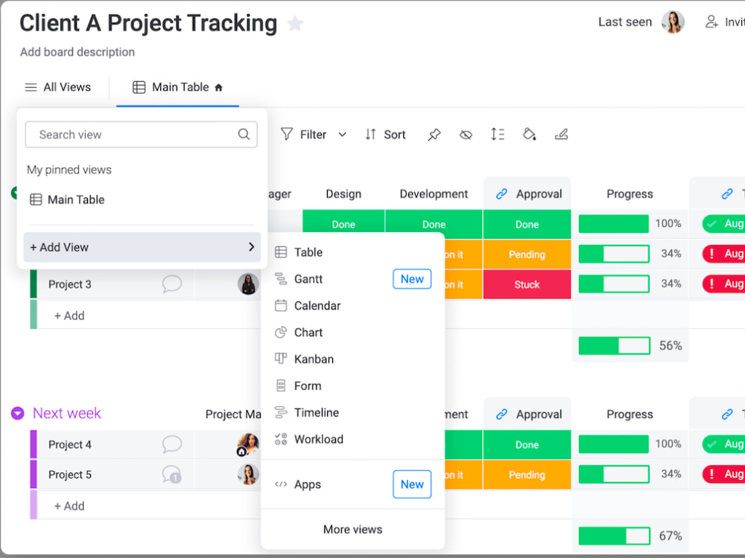Open Project 4 conversation bubble
This screenshot has width=745, height=558.
(x=171, y=445)
